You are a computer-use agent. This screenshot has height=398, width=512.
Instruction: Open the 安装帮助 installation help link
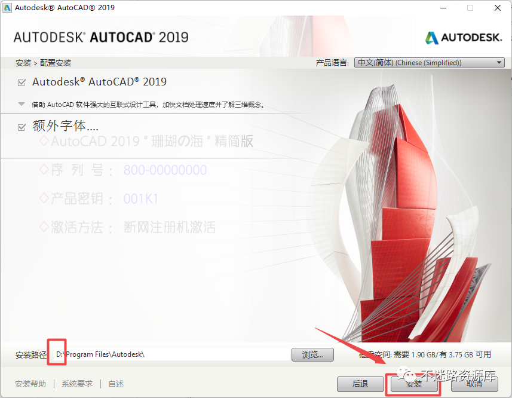click(30, 384)
